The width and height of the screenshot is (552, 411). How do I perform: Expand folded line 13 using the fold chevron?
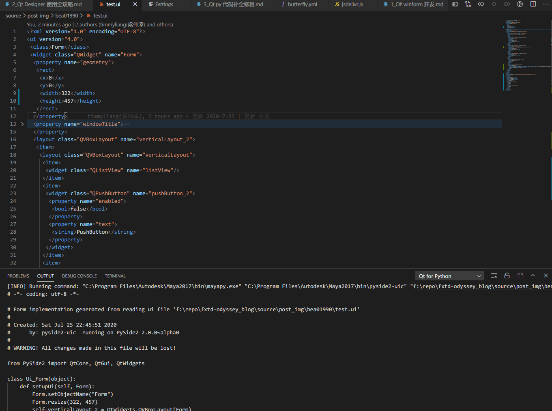click(x=22, y=124)
